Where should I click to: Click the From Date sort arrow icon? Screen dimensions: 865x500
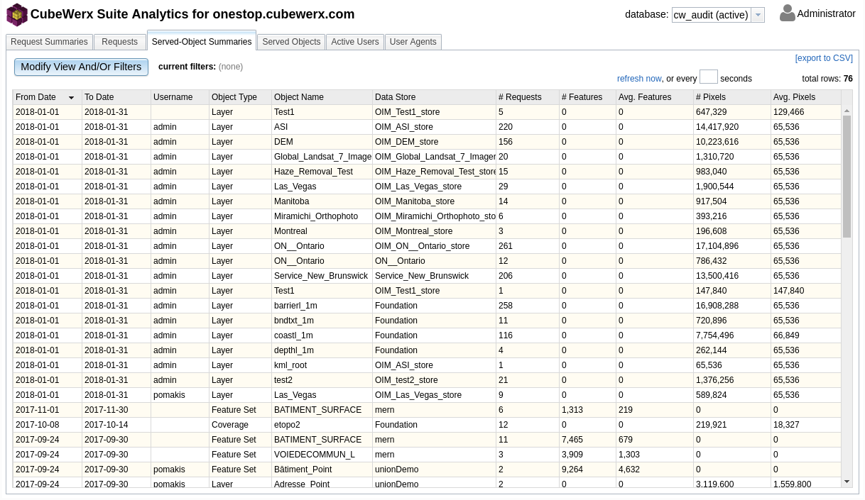pos(71,97)
